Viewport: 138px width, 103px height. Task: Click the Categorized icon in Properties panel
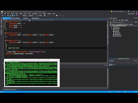point(110,65)
